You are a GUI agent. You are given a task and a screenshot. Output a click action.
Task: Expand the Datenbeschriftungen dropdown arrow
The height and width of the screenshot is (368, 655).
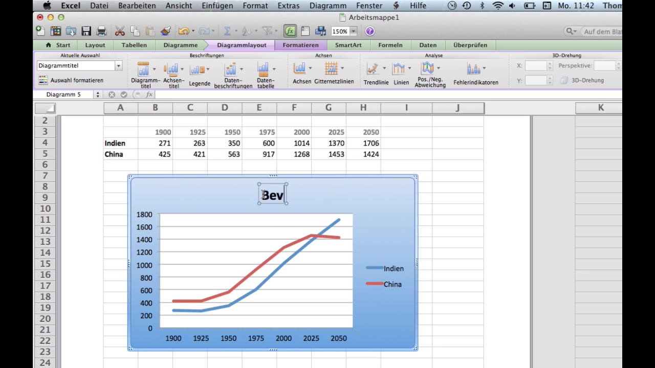[242, 68]
